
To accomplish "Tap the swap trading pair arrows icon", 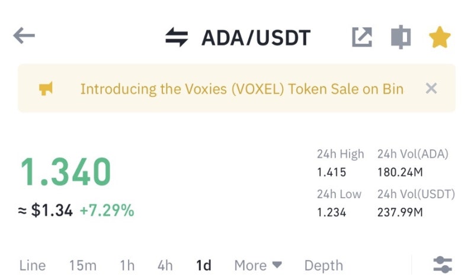I will point(177,37).
